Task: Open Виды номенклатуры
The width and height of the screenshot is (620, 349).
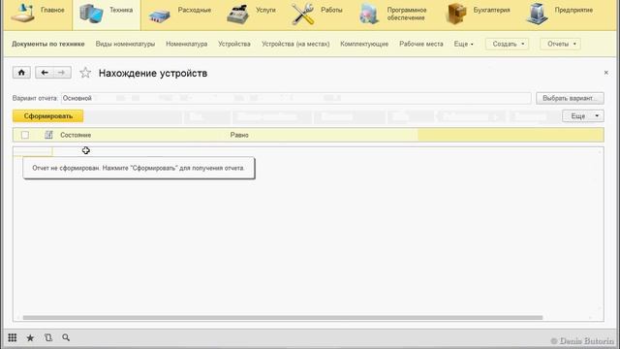Action: pyautogui.click(x=125, y=44)
